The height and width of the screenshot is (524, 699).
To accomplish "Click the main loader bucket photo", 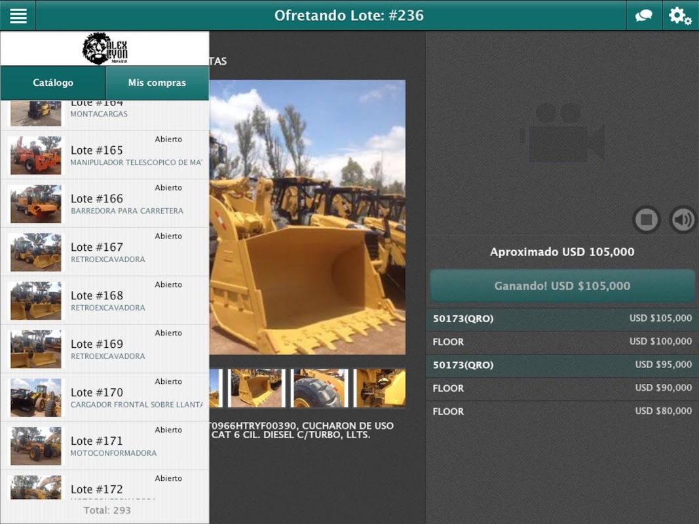I will point(308,217).
